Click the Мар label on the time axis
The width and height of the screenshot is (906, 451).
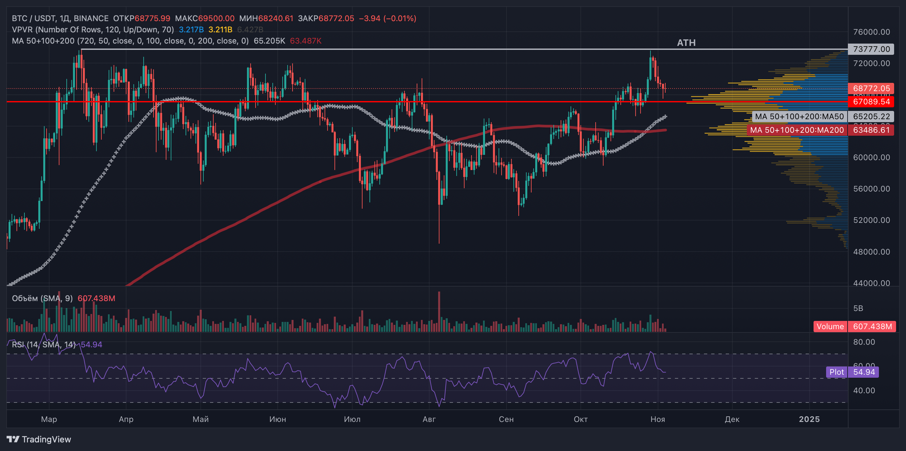coord(49,419)
